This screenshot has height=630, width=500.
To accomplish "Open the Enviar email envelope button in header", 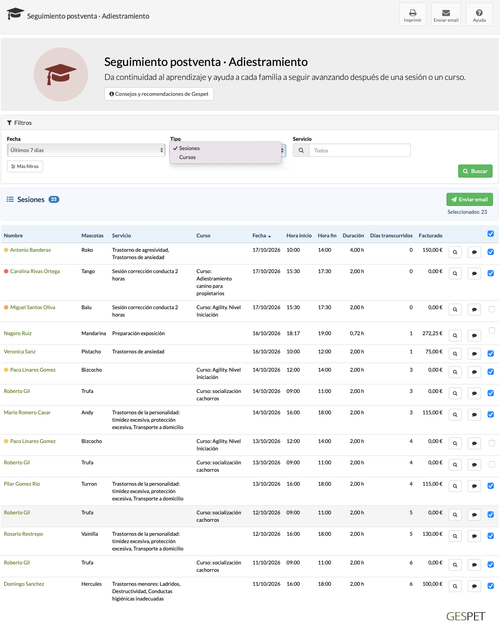I will tap(446, 14).
